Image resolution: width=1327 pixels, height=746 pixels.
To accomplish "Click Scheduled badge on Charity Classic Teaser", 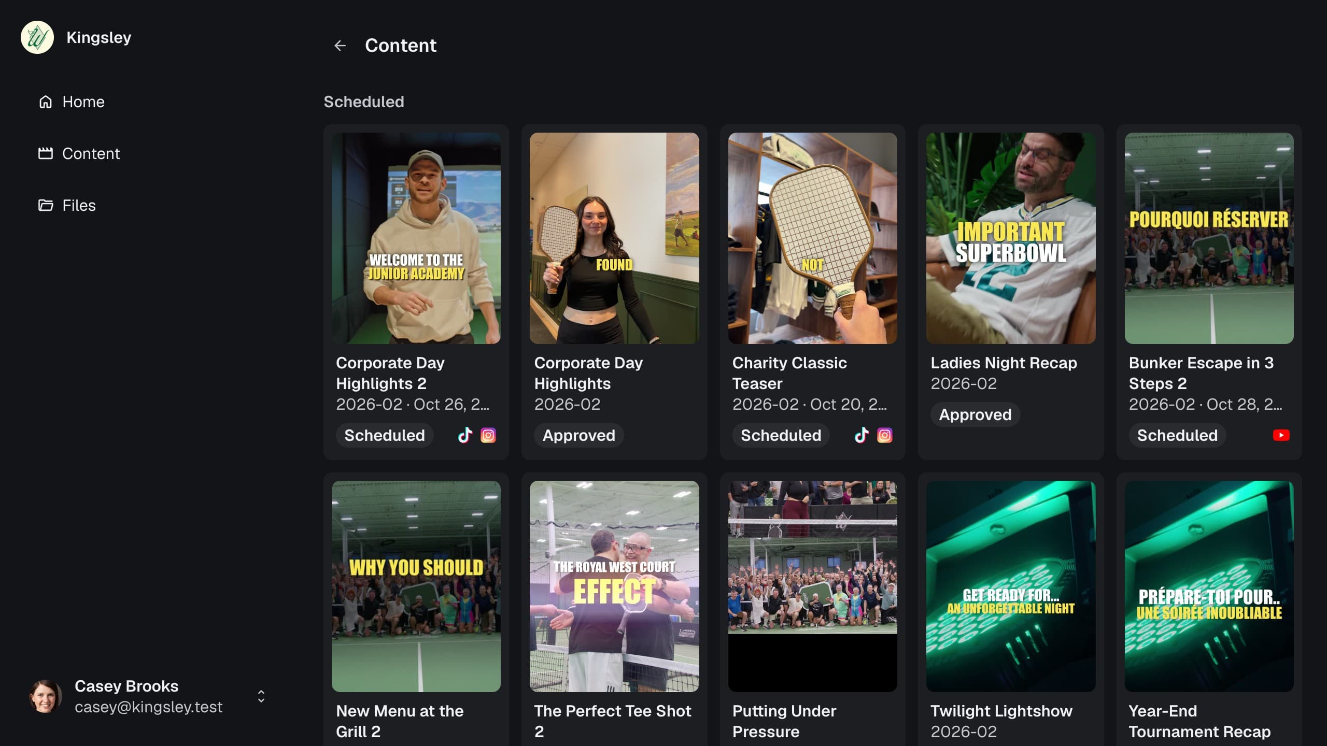I will (781, 435).
